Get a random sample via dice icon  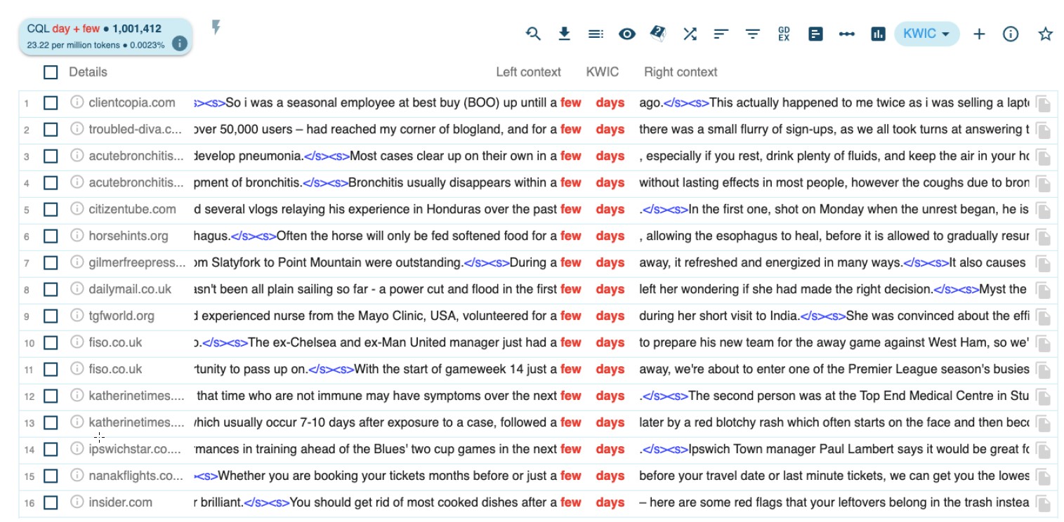(658, 34)
